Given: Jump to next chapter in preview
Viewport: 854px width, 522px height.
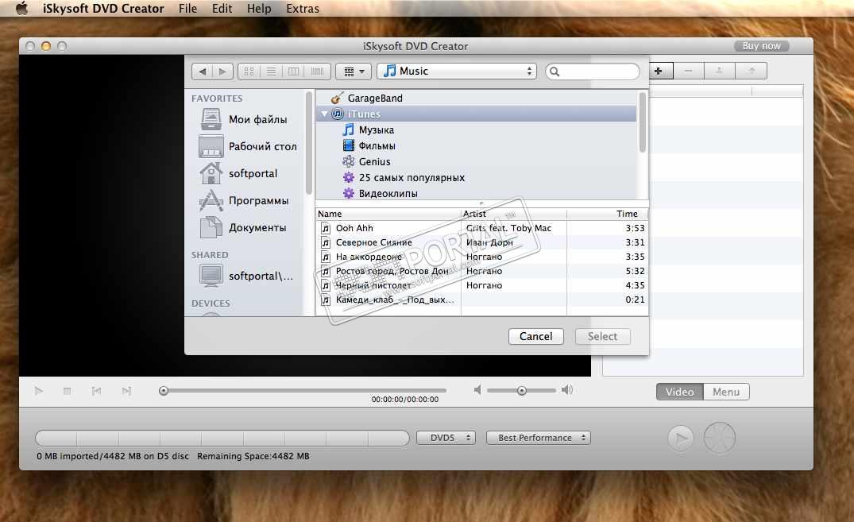Looking at the screenshot, I should tap(126, 391).
